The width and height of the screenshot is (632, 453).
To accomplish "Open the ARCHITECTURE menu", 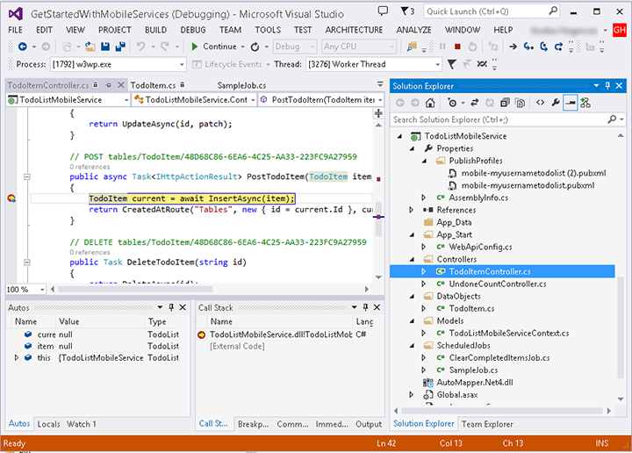I will (354, 30).
